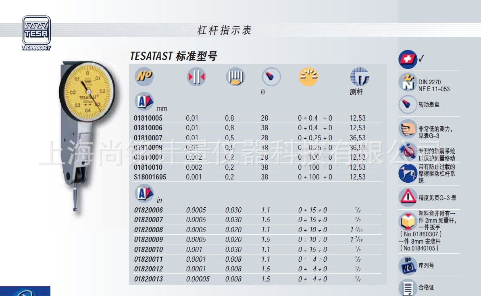Select part number ( No.01860307 )
Viewport: 481px width, 296px height.
tap(421, 234)
